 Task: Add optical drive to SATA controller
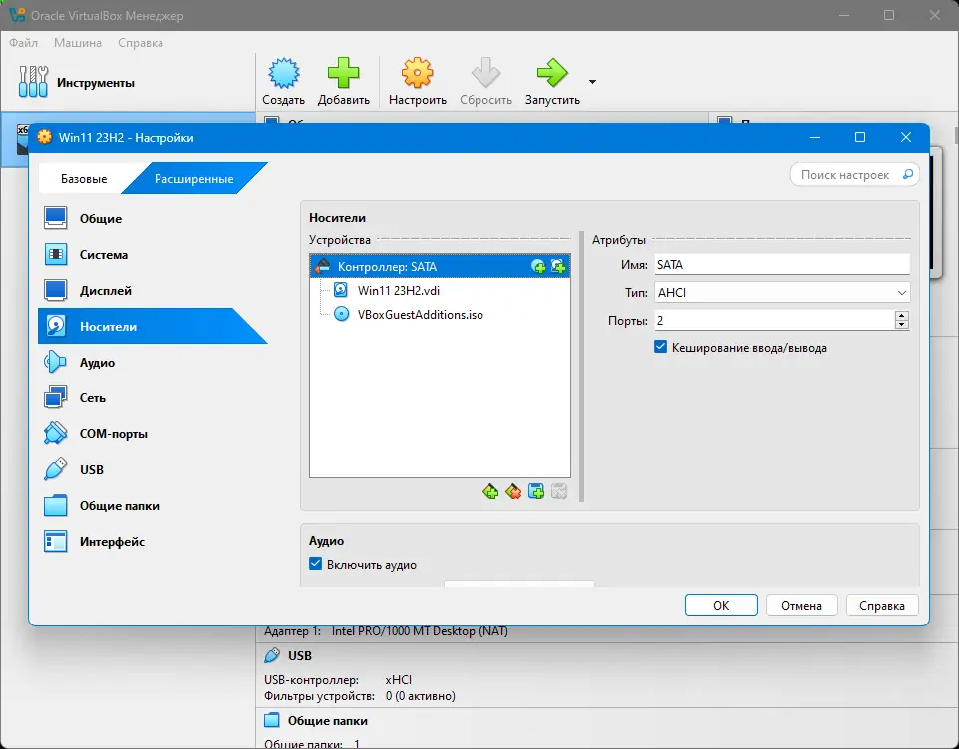click(x=538, y=266)
